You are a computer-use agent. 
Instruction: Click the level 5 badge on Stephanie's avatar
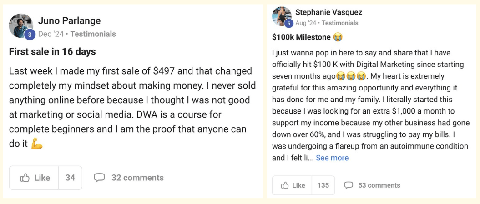(x=288, y=23)
